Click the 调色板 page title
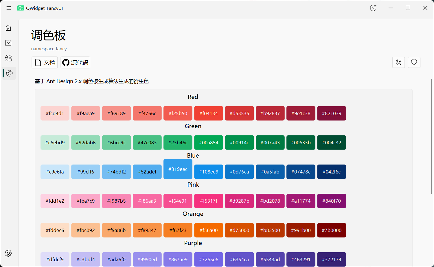 pos(49,36)
